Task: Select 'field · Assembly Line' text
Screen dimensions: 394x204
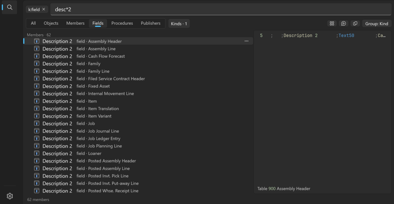Action: 96,49
